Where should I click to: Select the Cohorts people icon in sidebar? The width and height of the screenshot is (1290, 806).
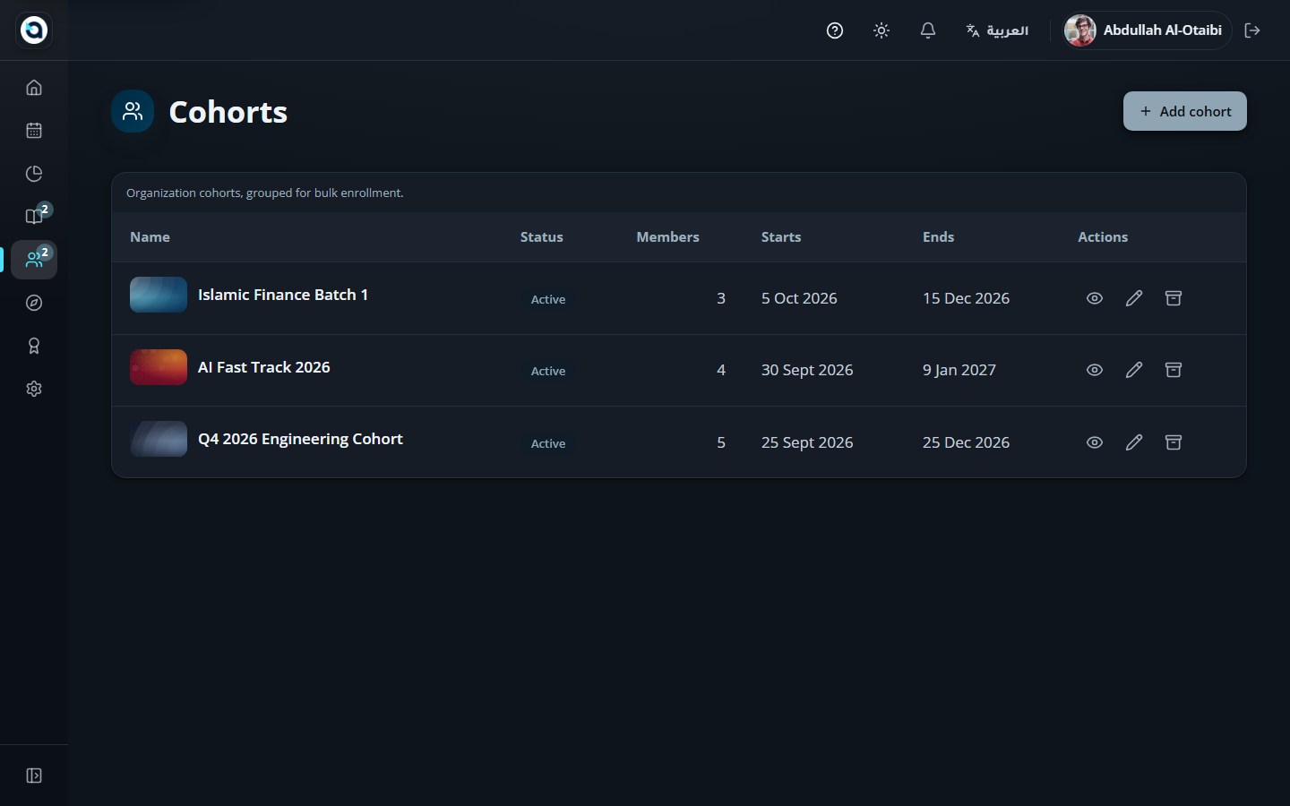coord(34,260)
